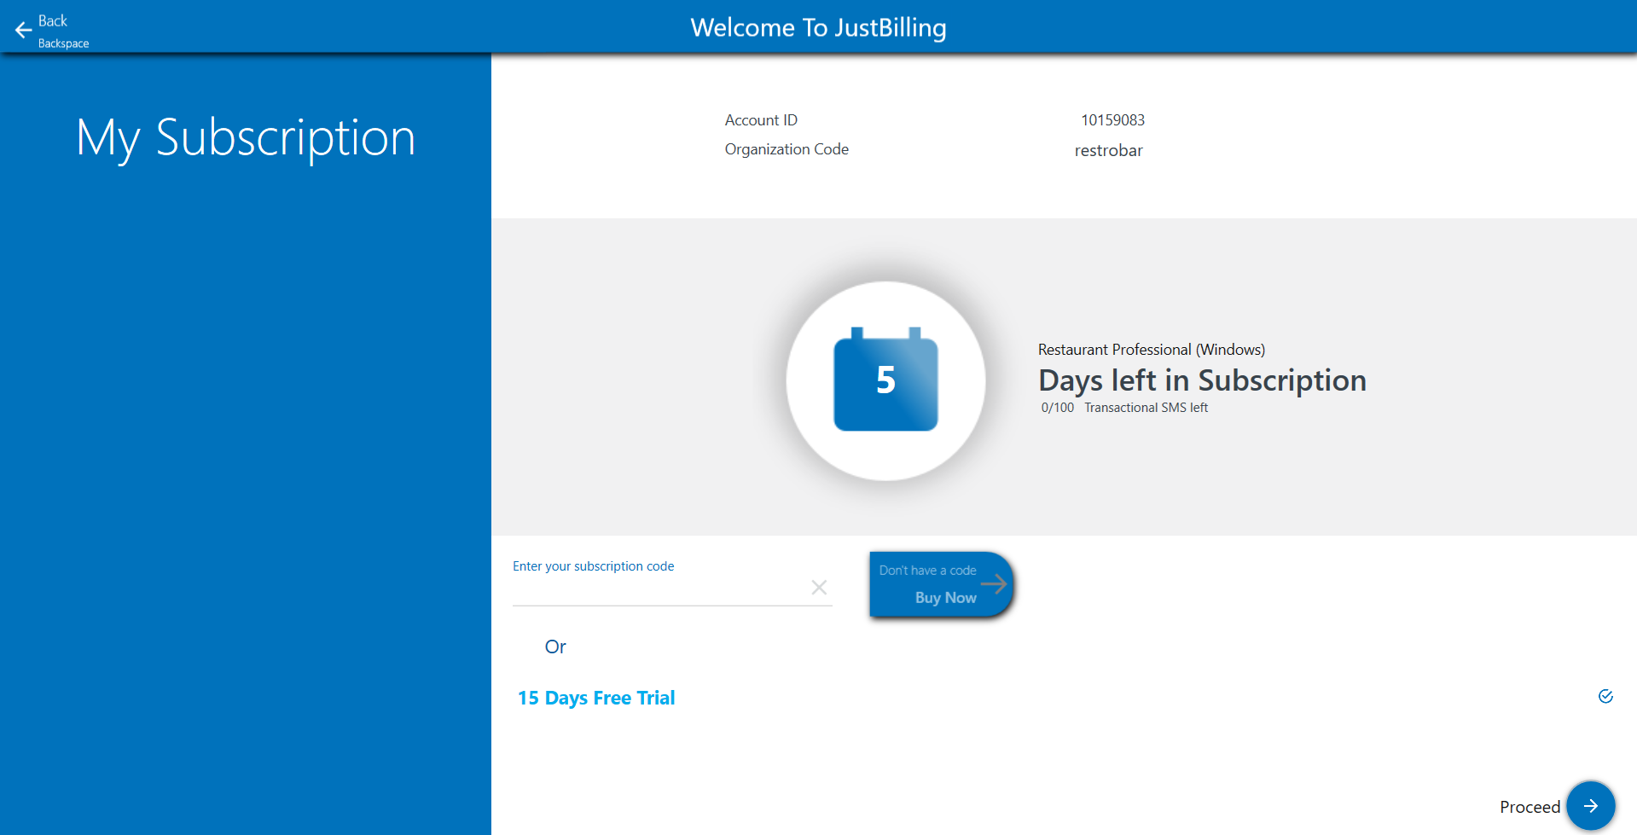The image size is (1637, 835).
Task: Click the Proceed label
Action: click(1530, 807)
